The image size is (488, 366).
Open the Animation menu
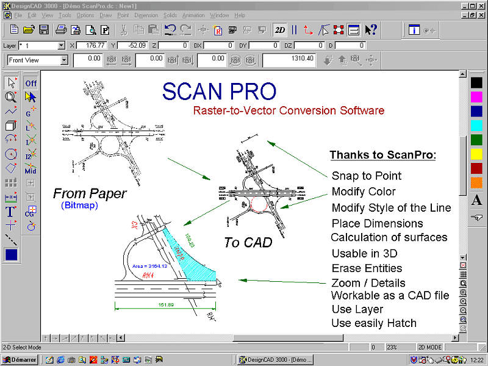(193, 15)
